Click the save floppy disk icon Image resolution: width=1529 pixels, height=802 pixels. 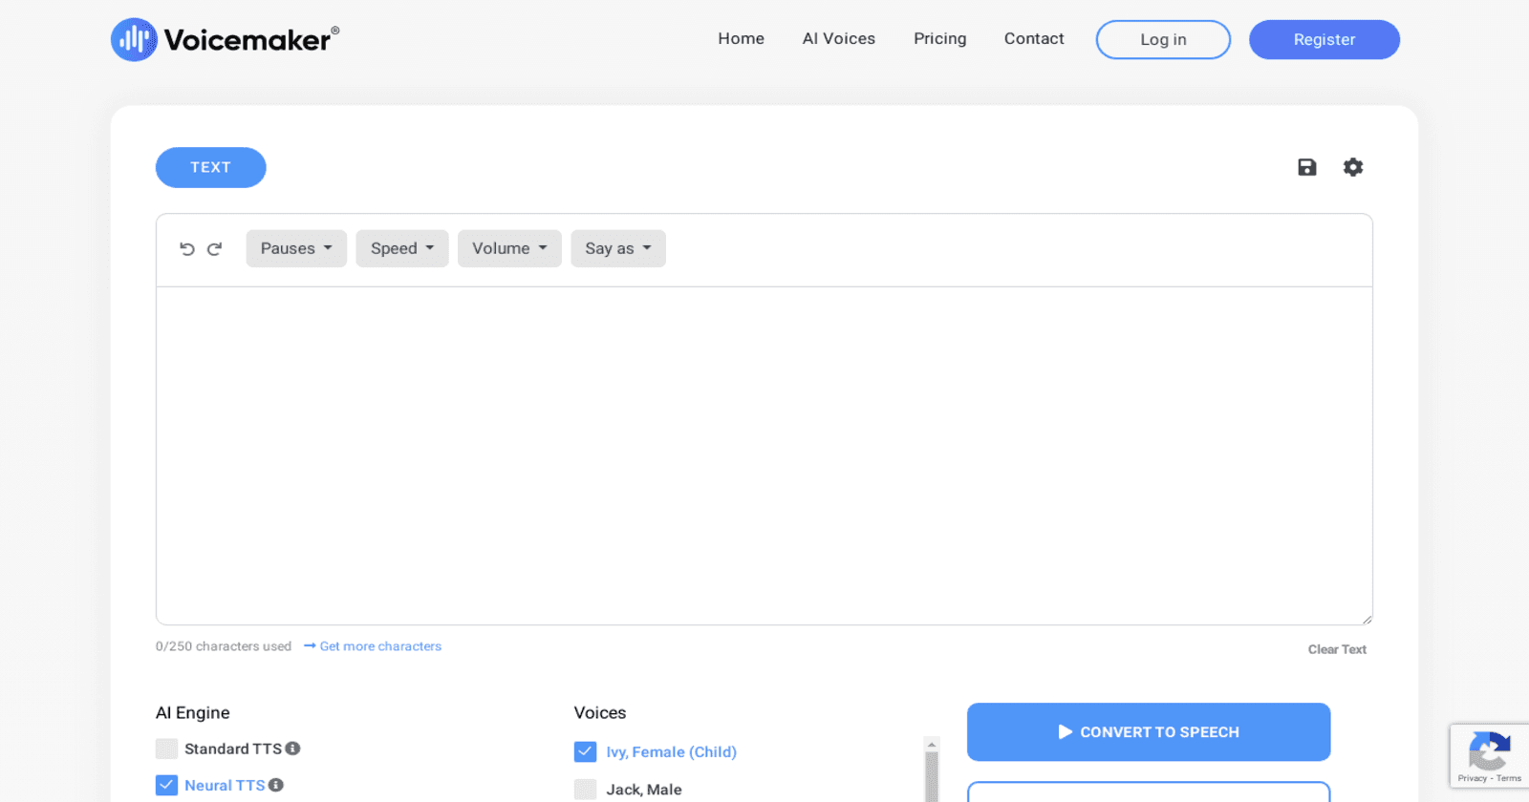pos(1306,167)
